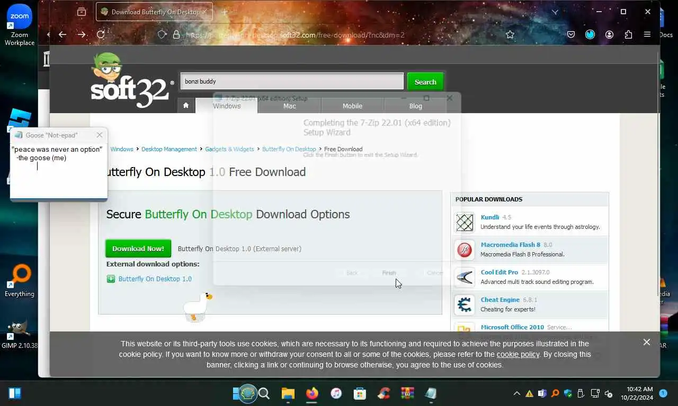This screenshot has height=406, width=678.
Task: Select the Download Butterfly On Desktop browser tab
Action: [154, 12]
